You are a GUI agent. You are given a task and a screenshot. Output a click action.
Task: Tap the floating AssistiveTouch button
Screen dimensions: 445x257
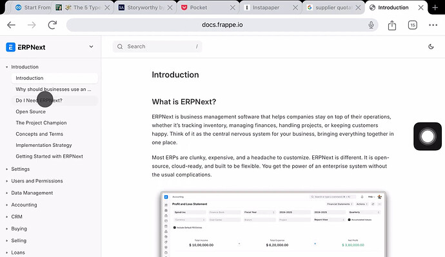coord(428,137)
